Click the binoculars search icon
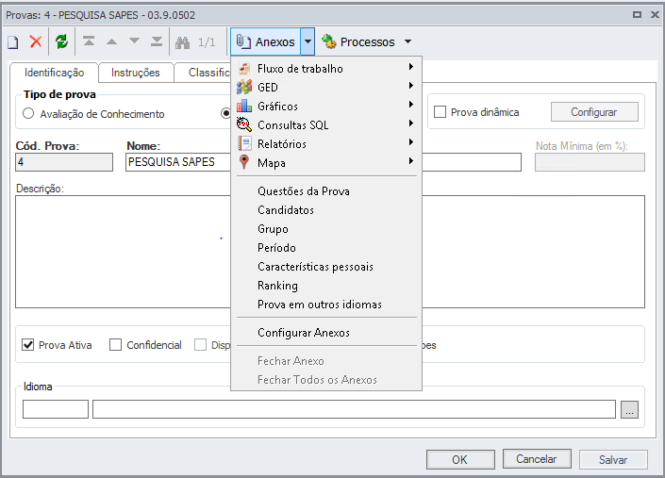 pos(183,41)
